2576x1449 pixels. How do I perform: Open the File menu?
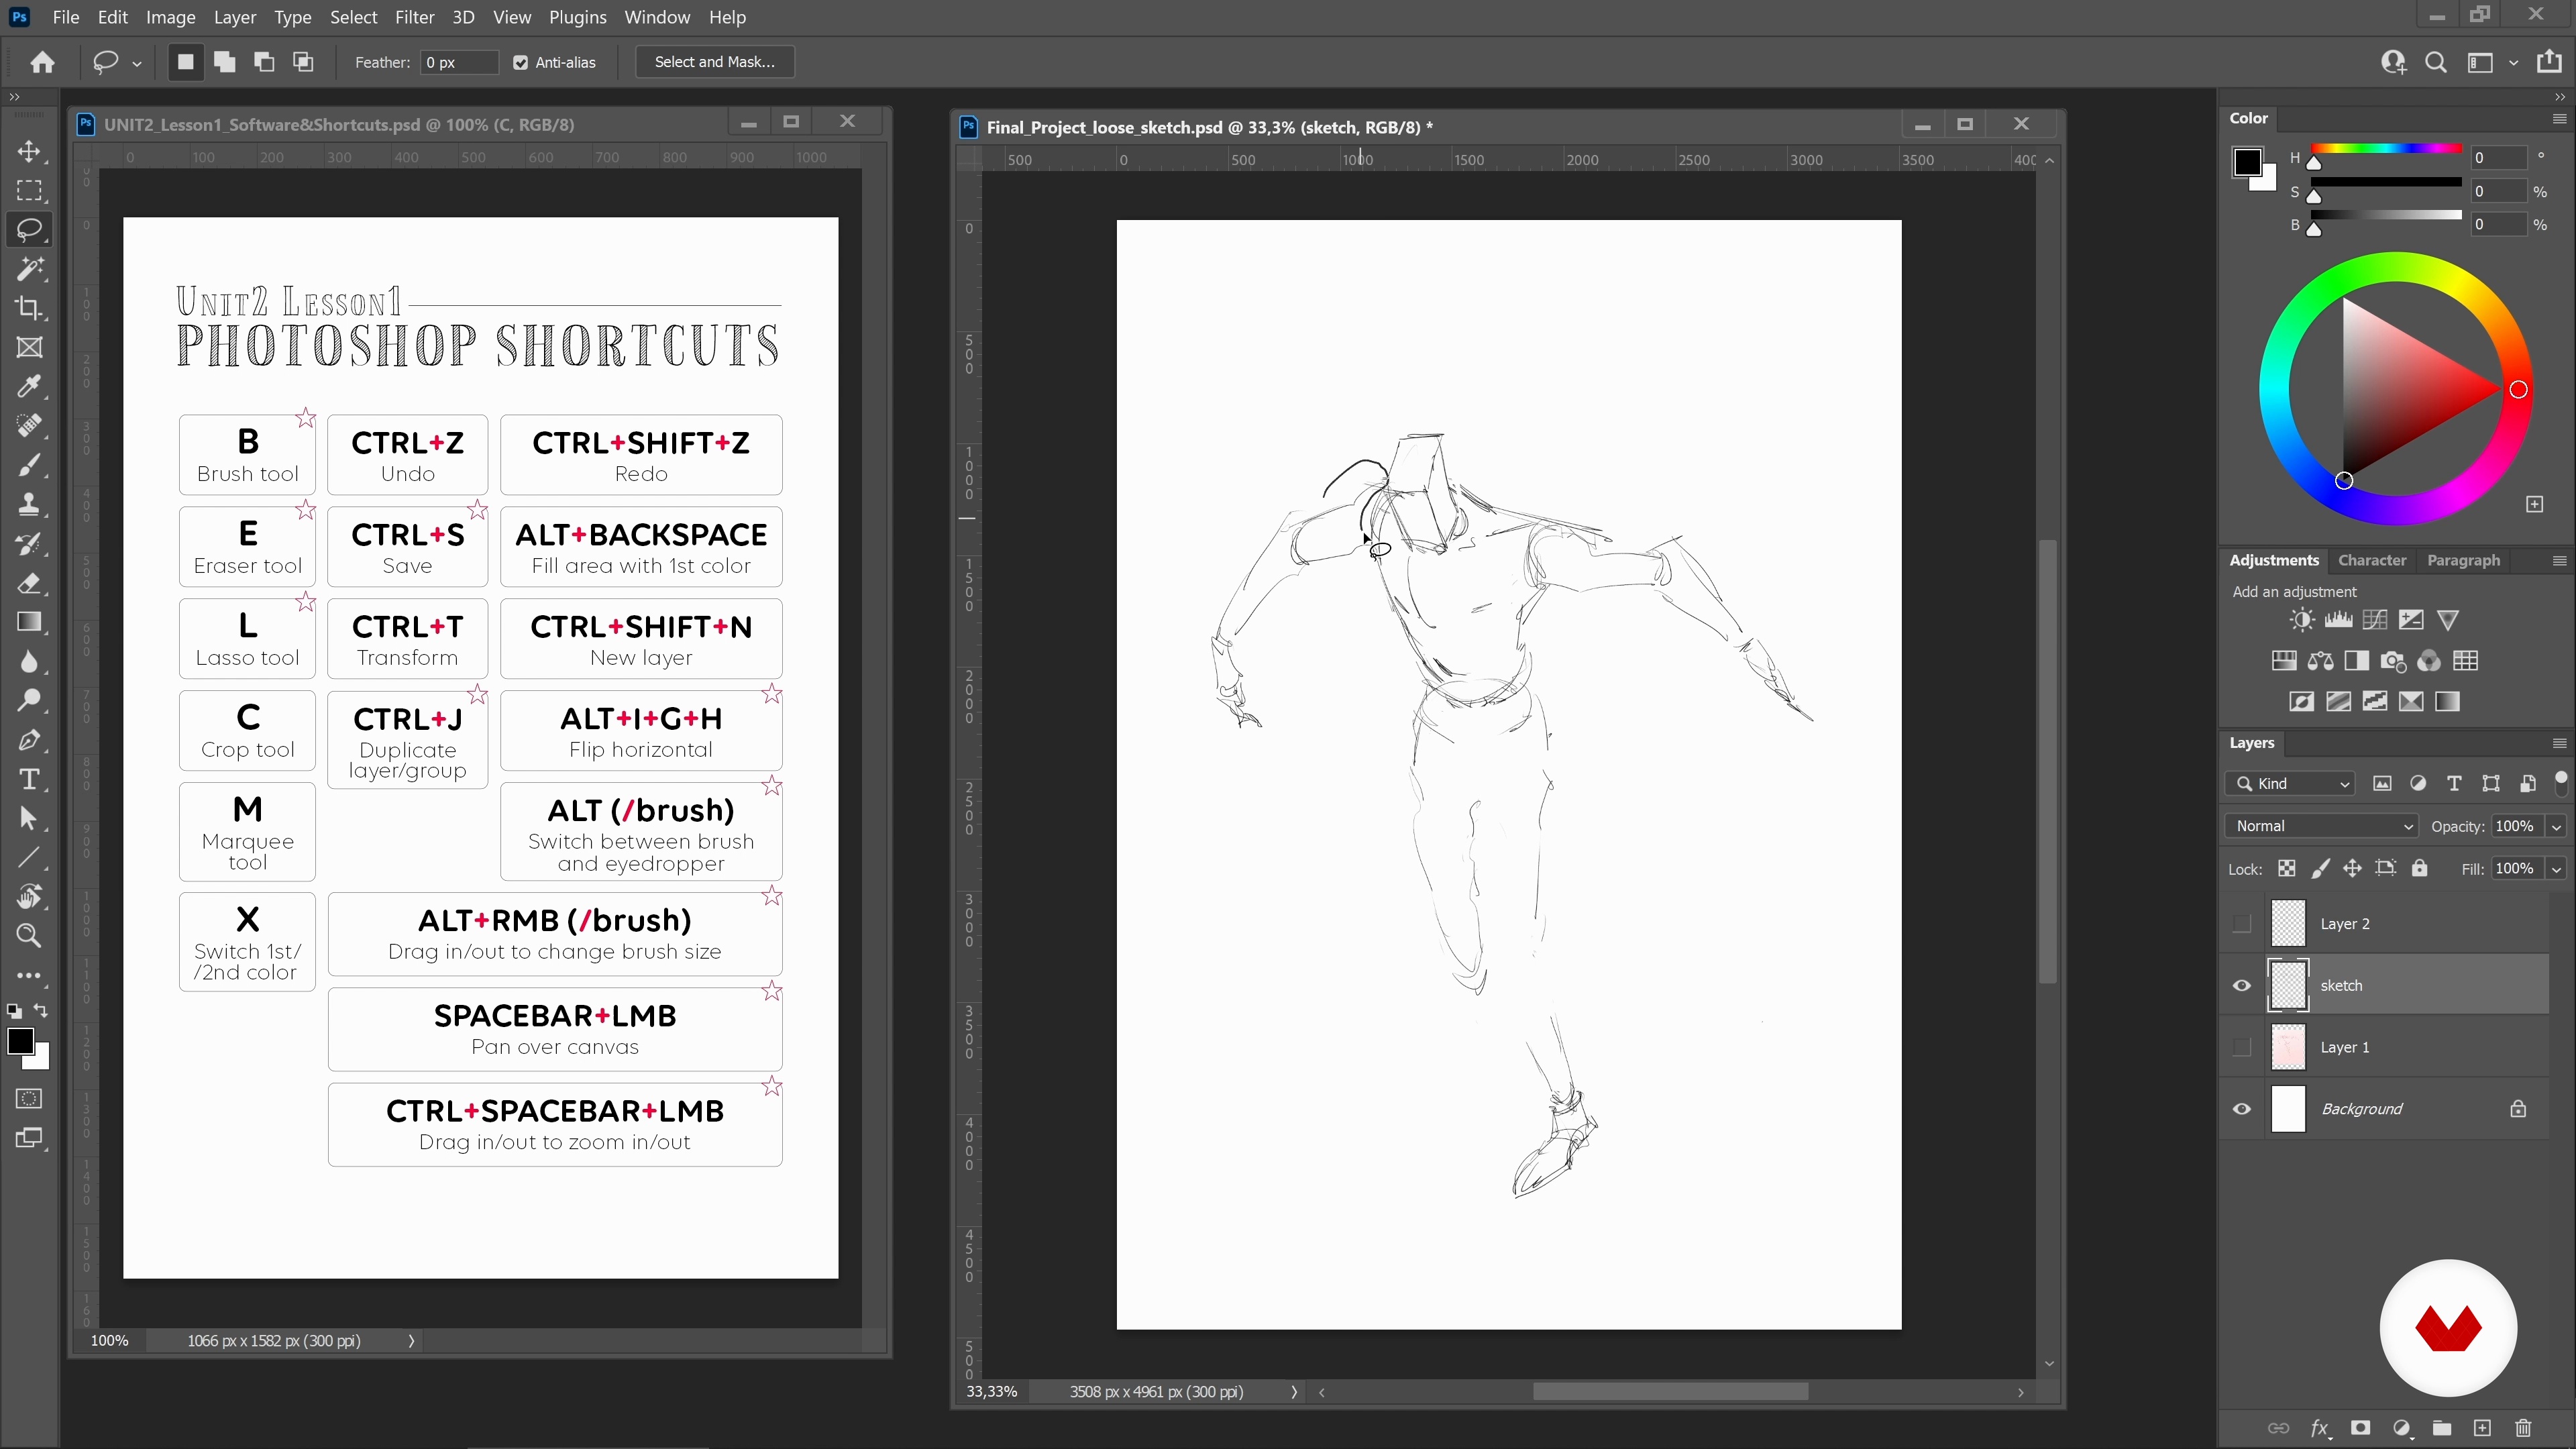[x=65, y=17]
